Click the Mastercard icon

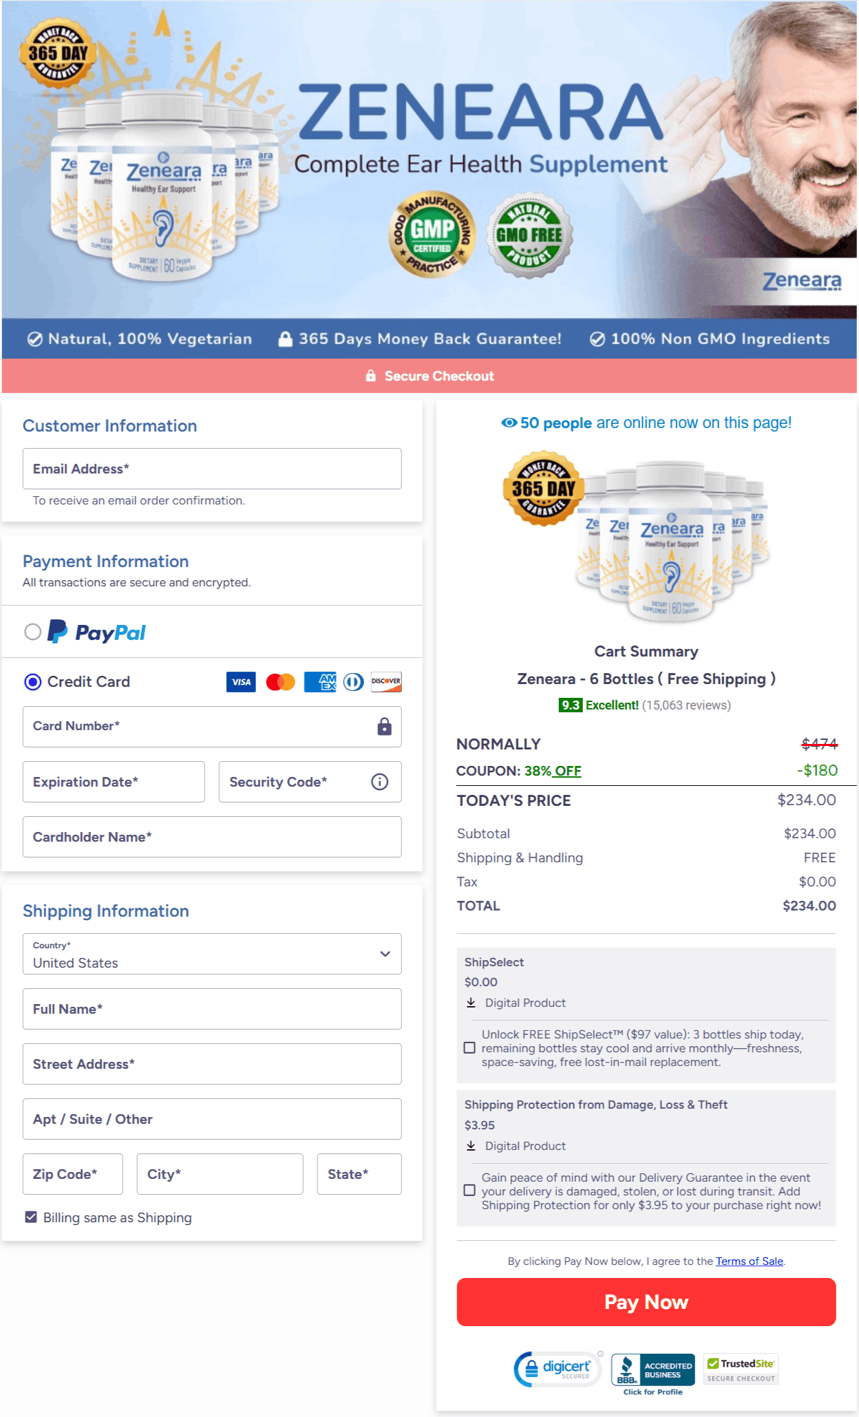coord(279,681)
